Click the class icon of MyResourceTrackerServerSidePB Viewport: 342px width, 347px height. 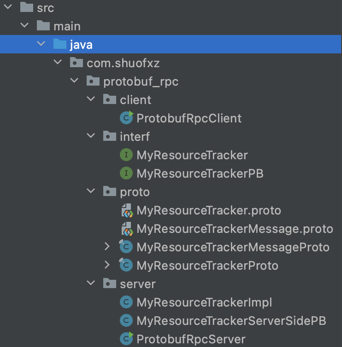(x=126, y=320)
